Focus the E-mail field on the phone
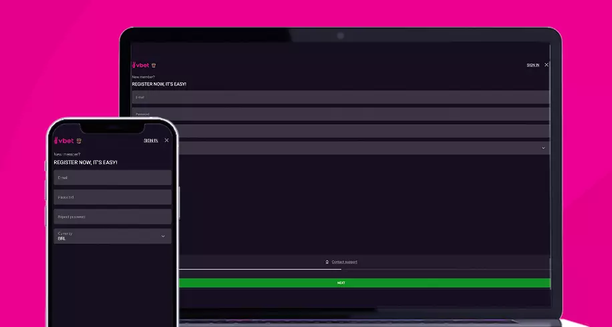Screen dimensions: 612x327 [112, 178]
